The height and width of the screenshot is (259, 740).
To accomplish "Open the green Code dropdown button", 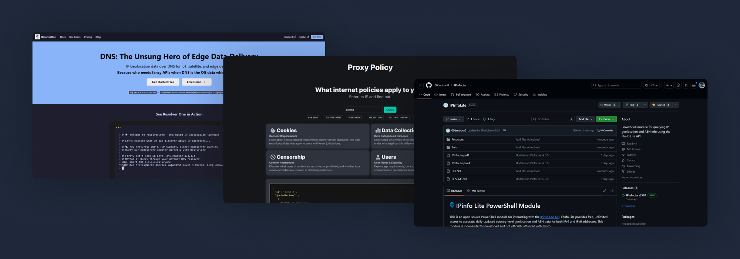I will coord(606,119).
